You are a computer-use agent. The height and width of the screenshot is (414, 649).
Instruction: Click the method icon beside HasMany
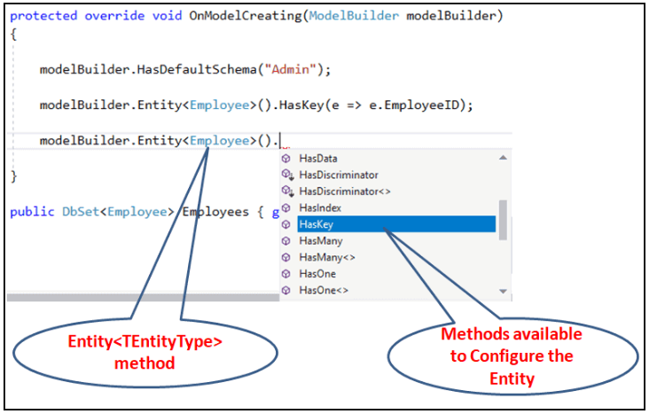286,241
